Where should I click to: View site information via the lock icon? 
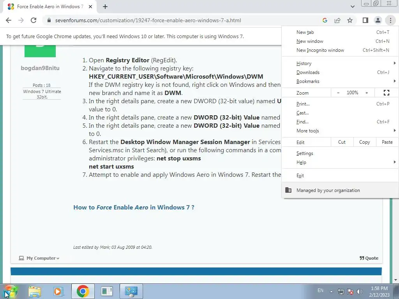[x=49, y=20]
